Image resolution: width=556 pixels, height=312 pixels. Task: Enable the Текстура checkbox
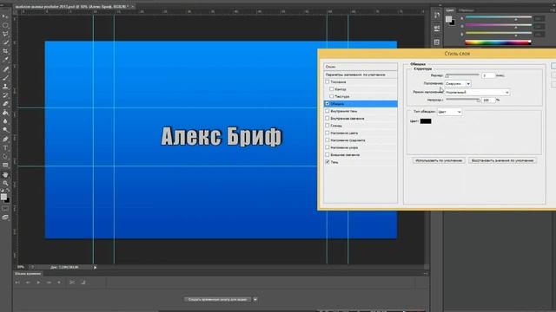coord(332,96)
